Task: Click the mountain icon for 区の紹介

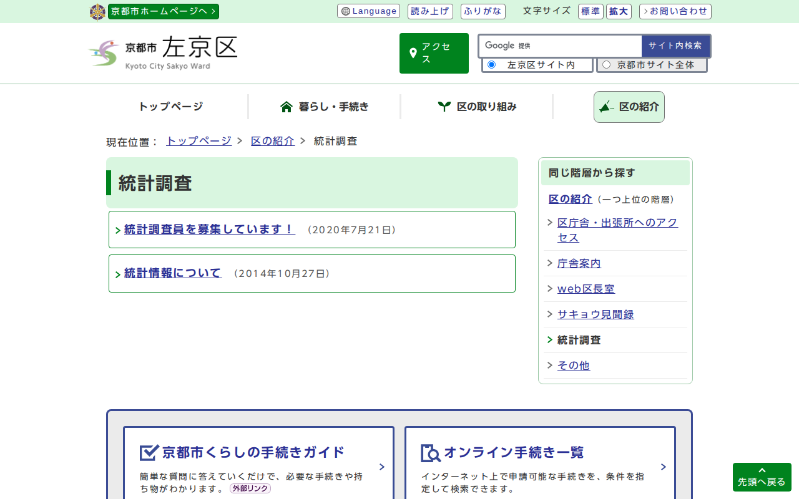Action: 606,107
